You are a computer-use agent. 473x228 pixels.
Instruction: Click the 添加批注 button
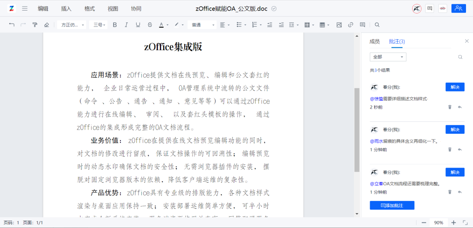pyautogui.click(x=392, y=205)
